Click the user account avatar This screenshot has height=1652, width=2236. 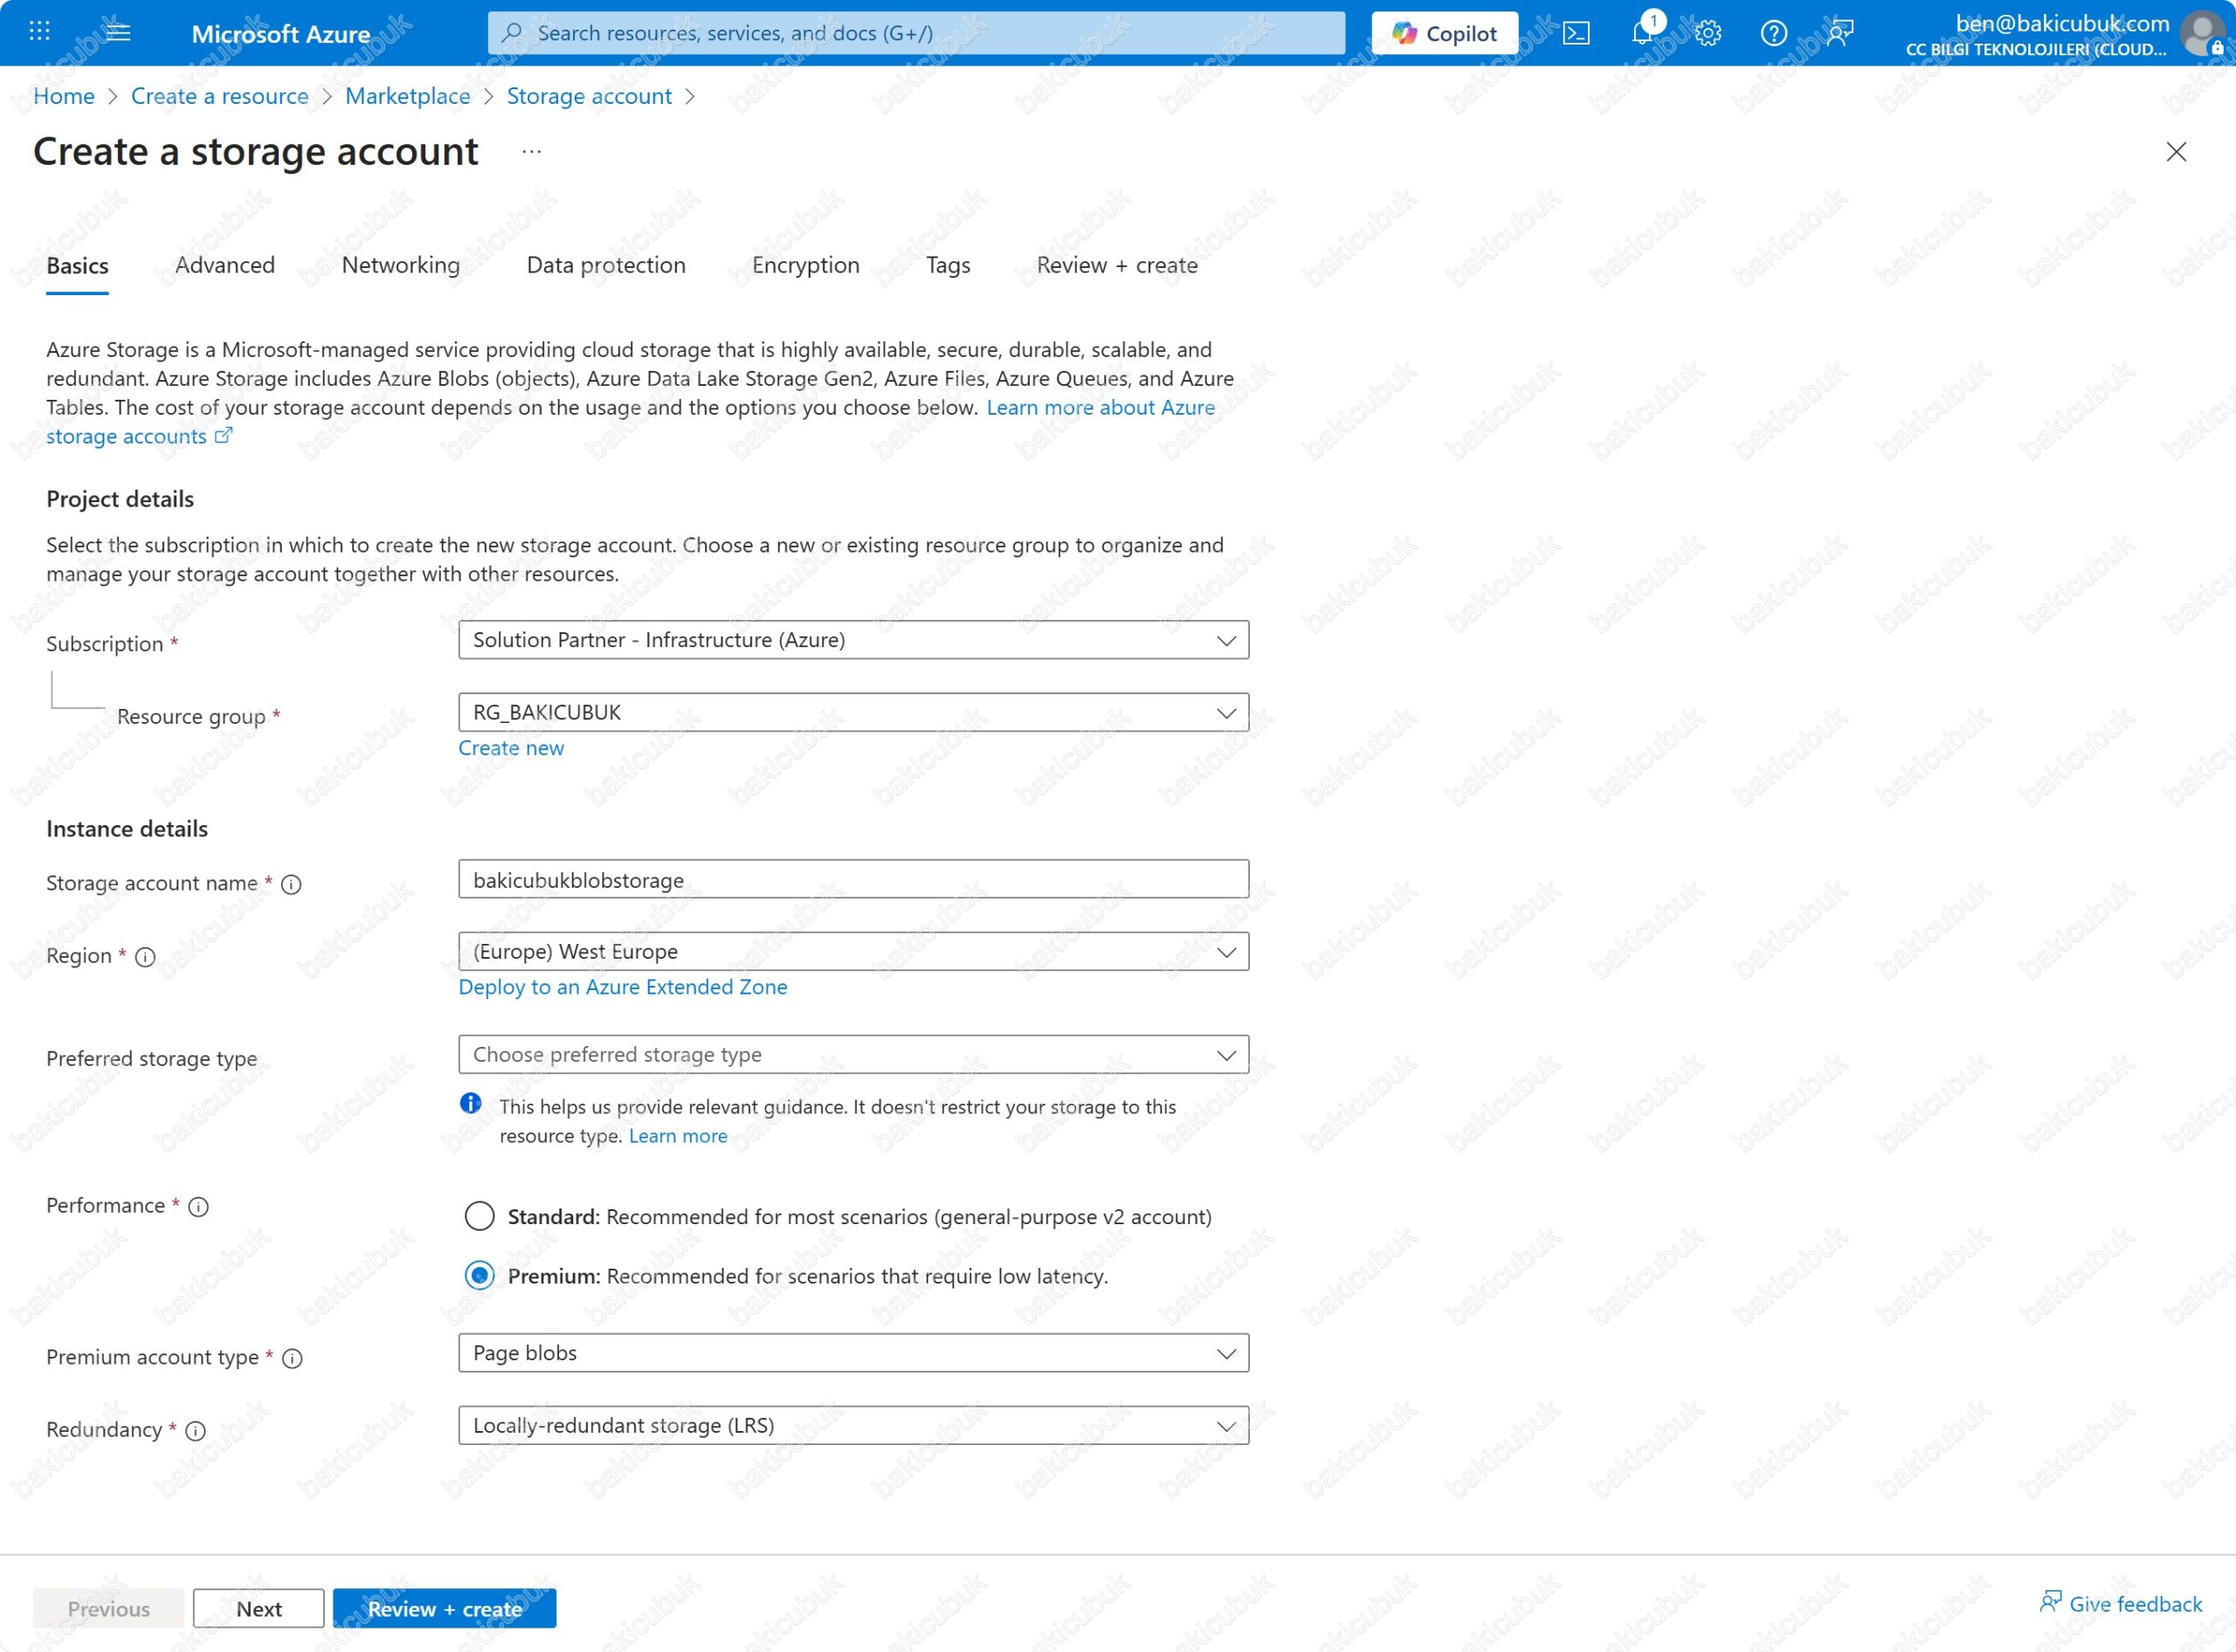click(x=2202, y=33)
